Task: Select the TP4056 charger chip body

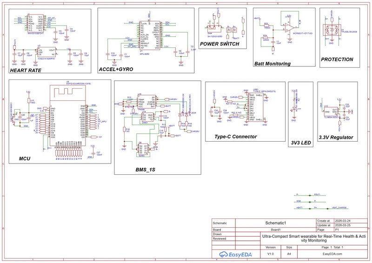Action: tap(147, 102)
